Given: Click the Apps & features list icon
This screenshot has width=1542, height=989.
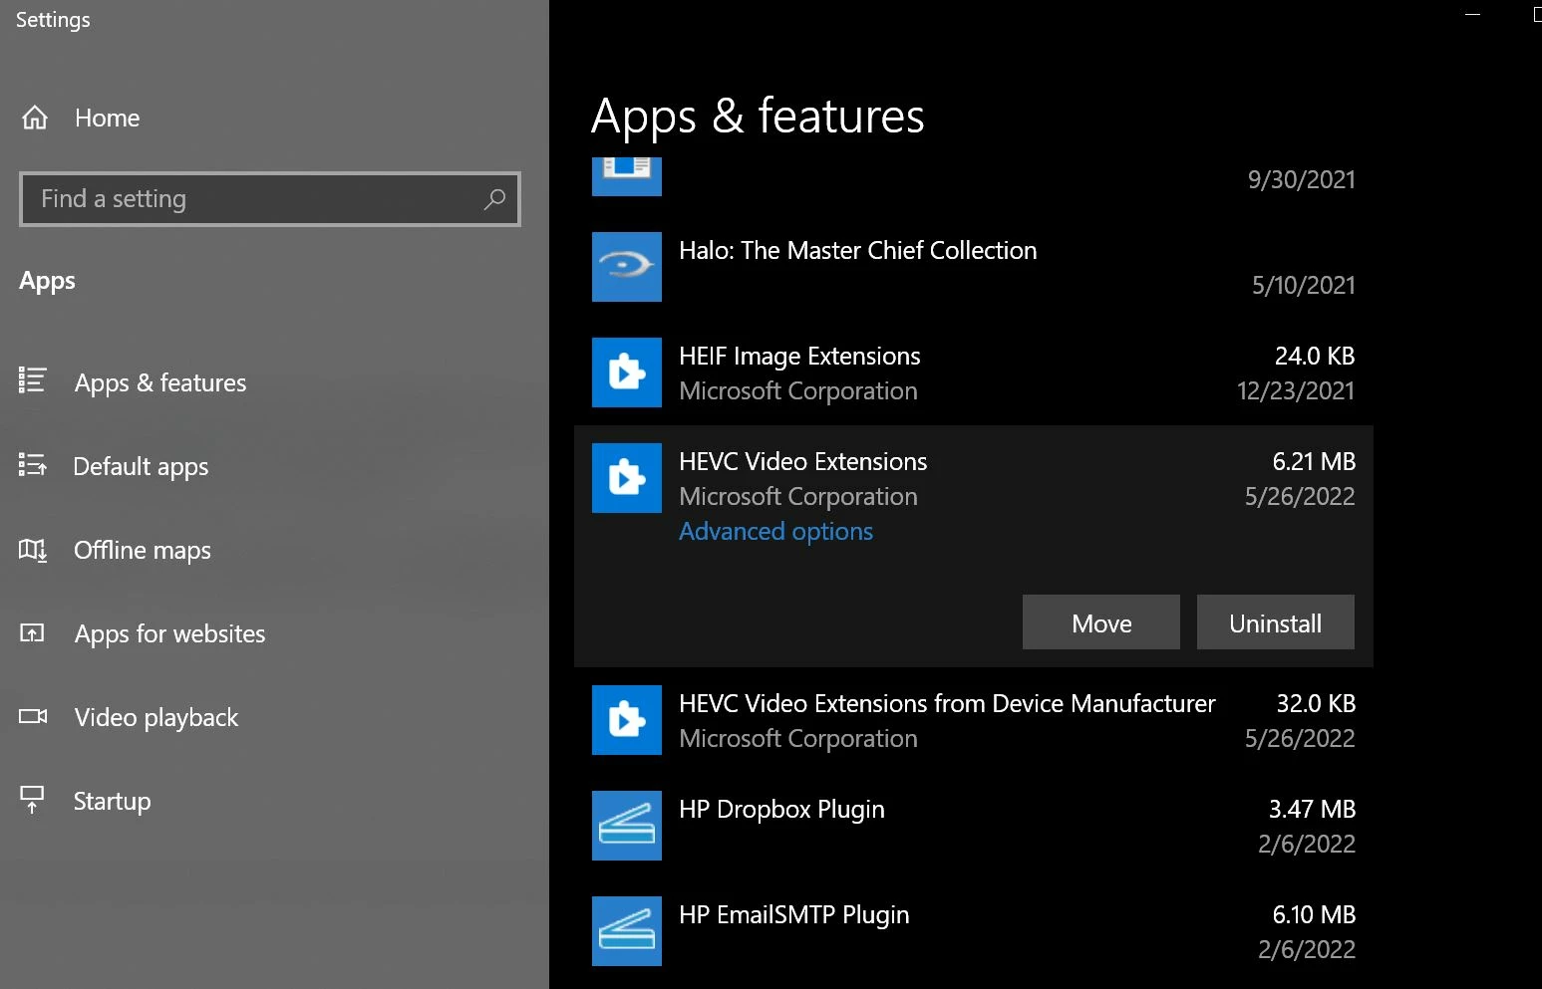Looking at the screenshot, I should click(33, 380).
